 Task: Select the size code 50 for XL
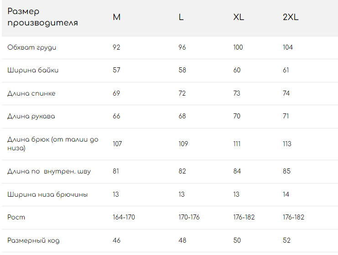pos(237,240)
